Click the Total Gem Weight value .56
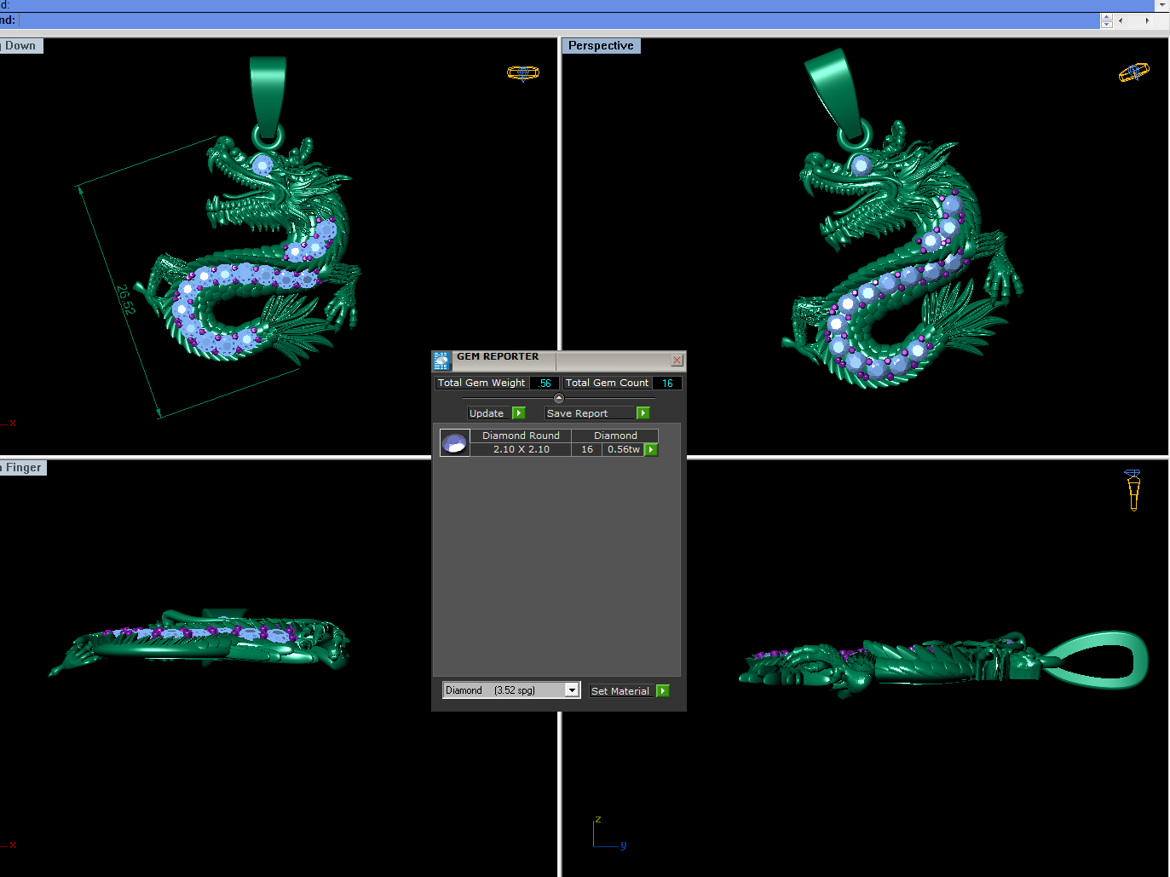The image size is (1170, 877). 545,384
